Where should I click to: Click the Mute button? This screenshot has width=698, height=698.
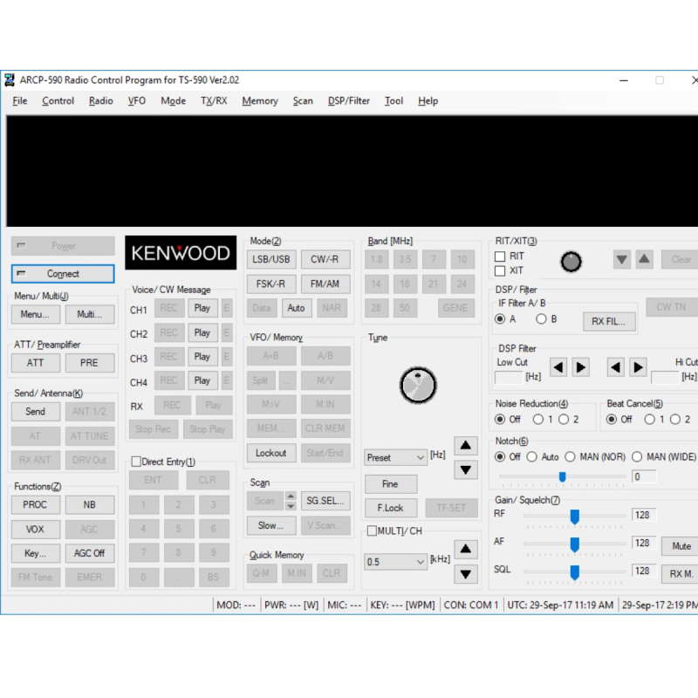click(x=681, y=546)
